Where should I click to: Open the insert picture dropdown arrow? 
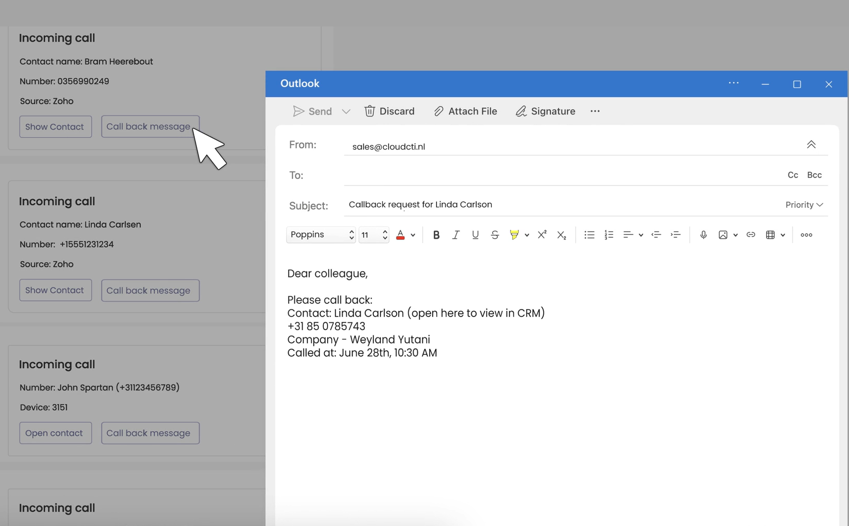pyautogui.click(x=735, y=235)
